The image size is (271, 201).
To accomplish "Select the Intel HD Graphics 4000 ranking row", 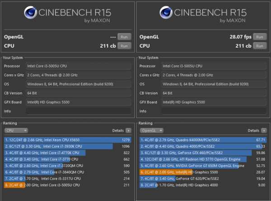I will pos(203,185).
